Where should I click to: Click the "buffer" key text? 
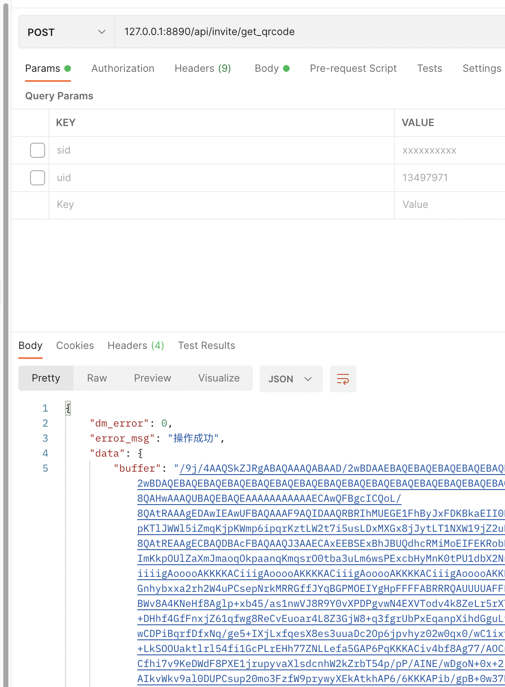point(137,468)
